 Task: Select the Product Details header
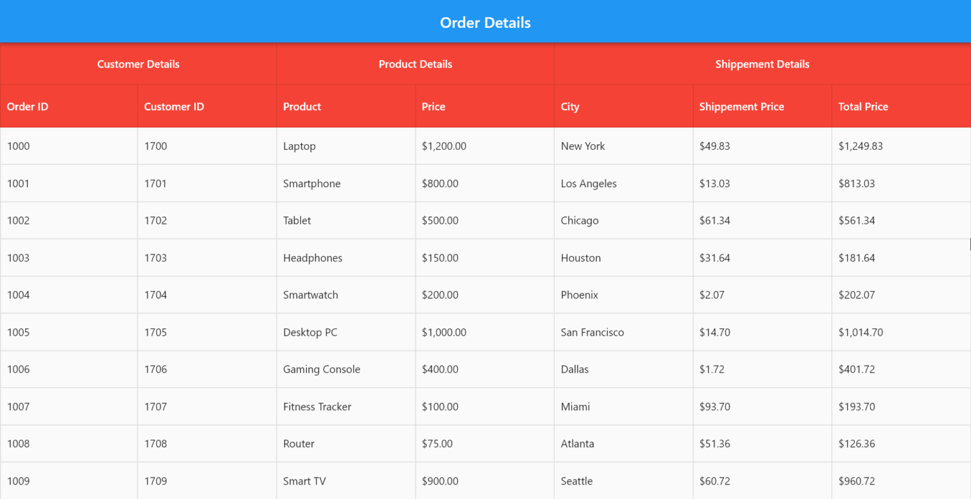415,64
